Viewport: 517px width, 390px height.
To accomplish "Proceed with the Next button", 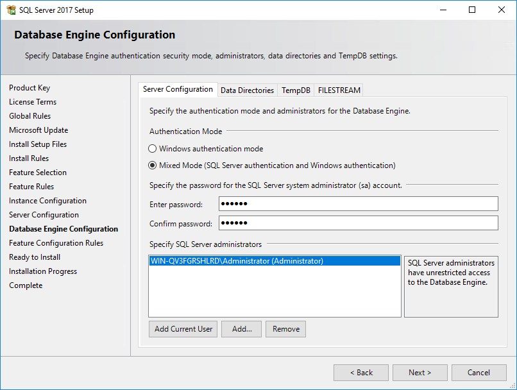I will (420, 373).
